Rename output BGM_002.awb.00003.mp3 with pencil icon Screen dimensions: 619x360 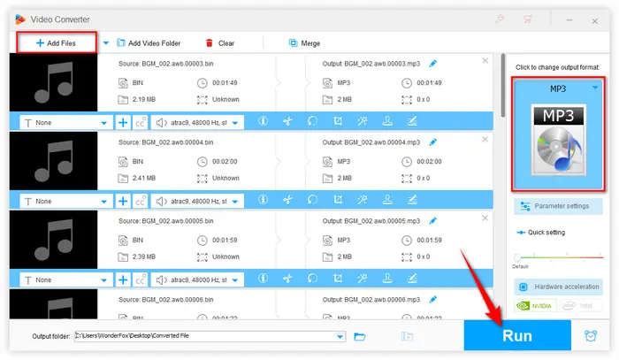[x=433, y=64]
